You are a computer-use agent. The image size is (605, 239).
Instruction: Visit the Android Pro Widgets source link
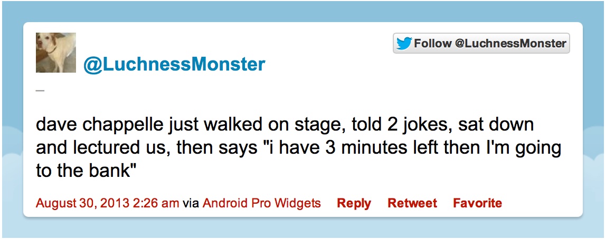261,203
